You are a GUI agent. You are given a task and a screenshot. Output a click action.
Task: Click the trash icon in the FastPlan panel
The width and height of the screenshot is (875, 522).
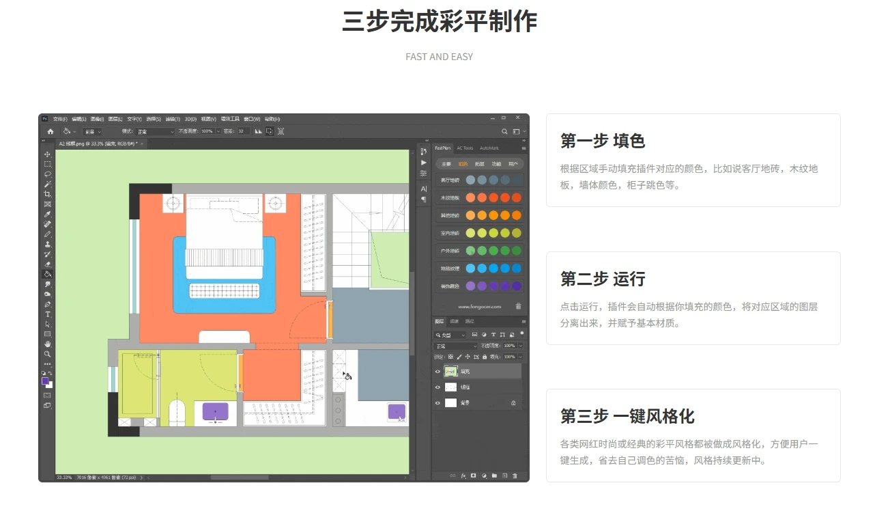(x=518, y=307)
